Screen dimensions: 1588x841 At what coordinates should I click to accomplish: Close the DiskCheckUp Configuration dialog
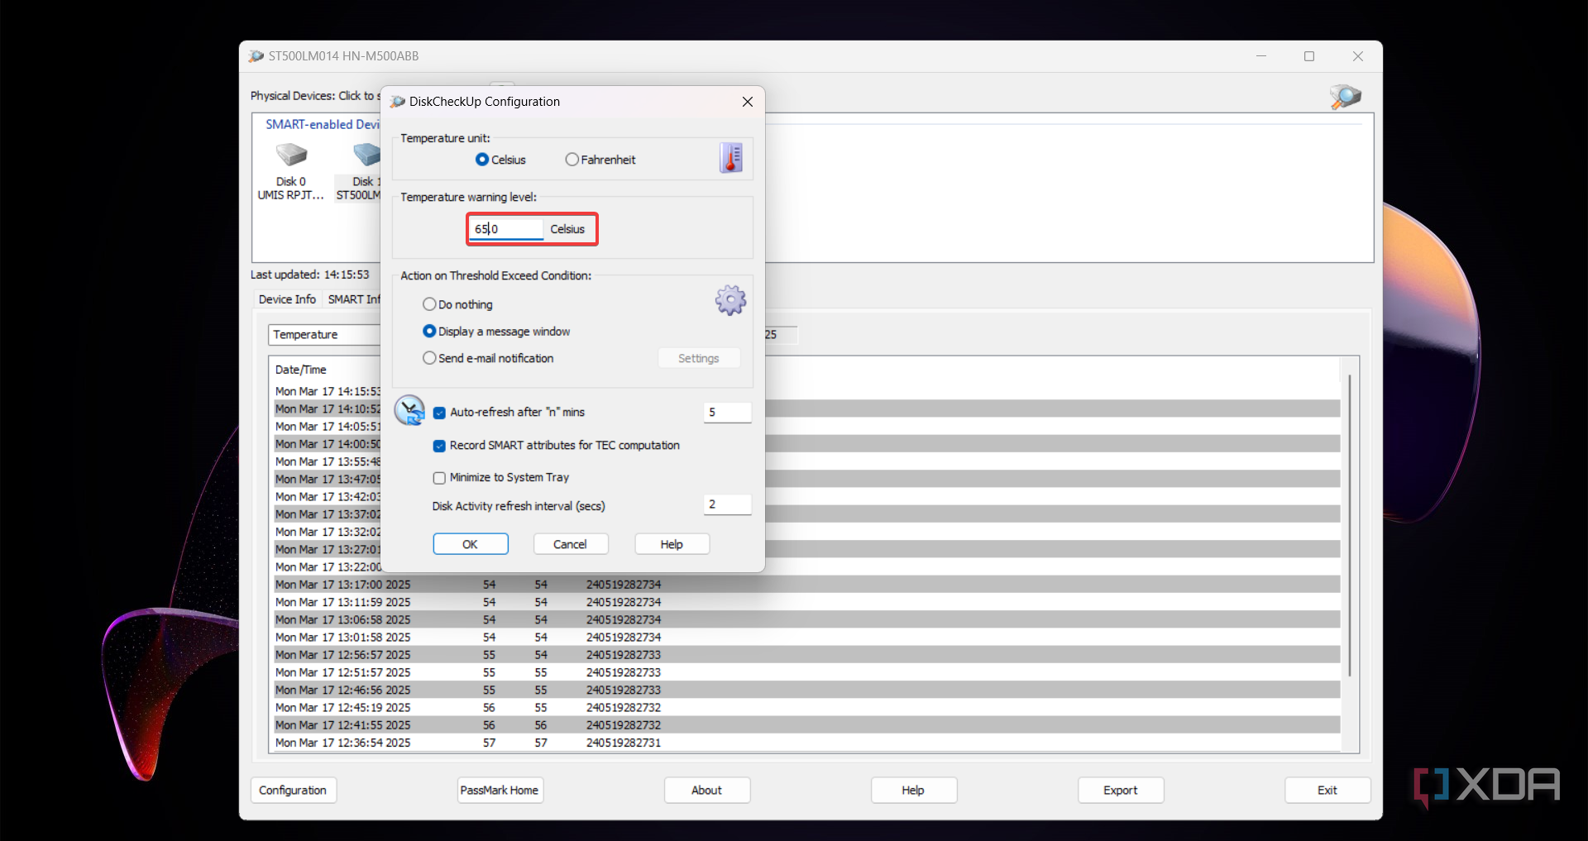click(x=748, y=102)
